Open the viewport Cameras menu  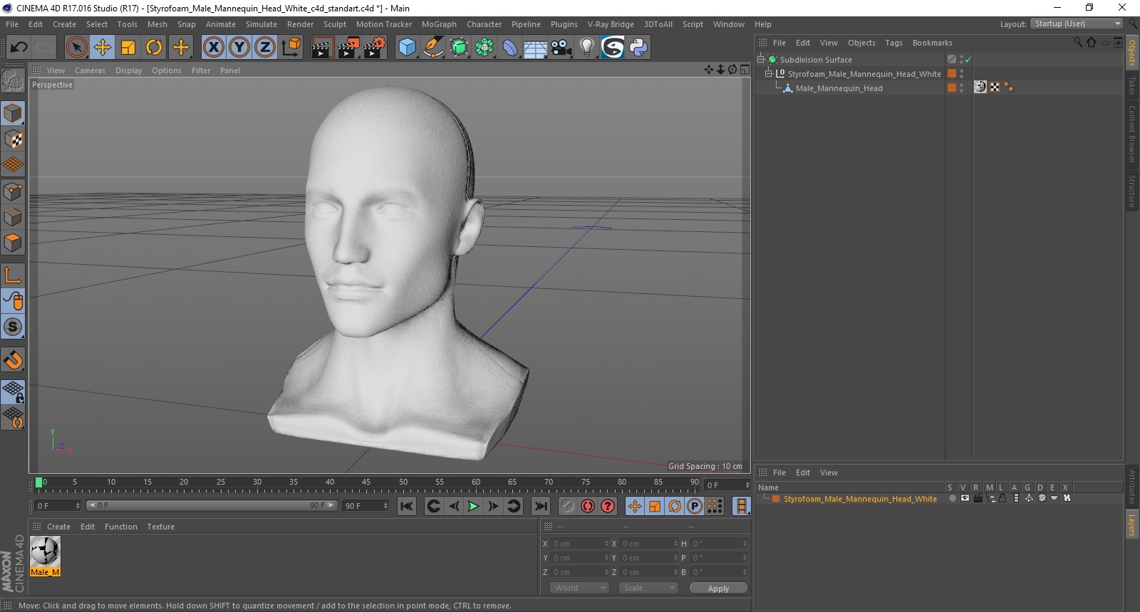(x=90, y=70)
